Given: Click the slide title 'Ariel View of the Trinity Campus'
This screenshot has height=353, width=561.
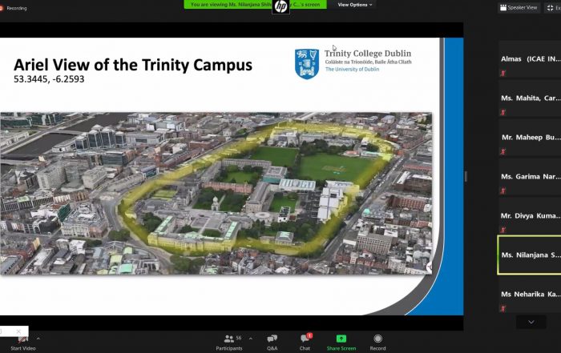Looking at the screenshot, I should (x=133, y=65).
